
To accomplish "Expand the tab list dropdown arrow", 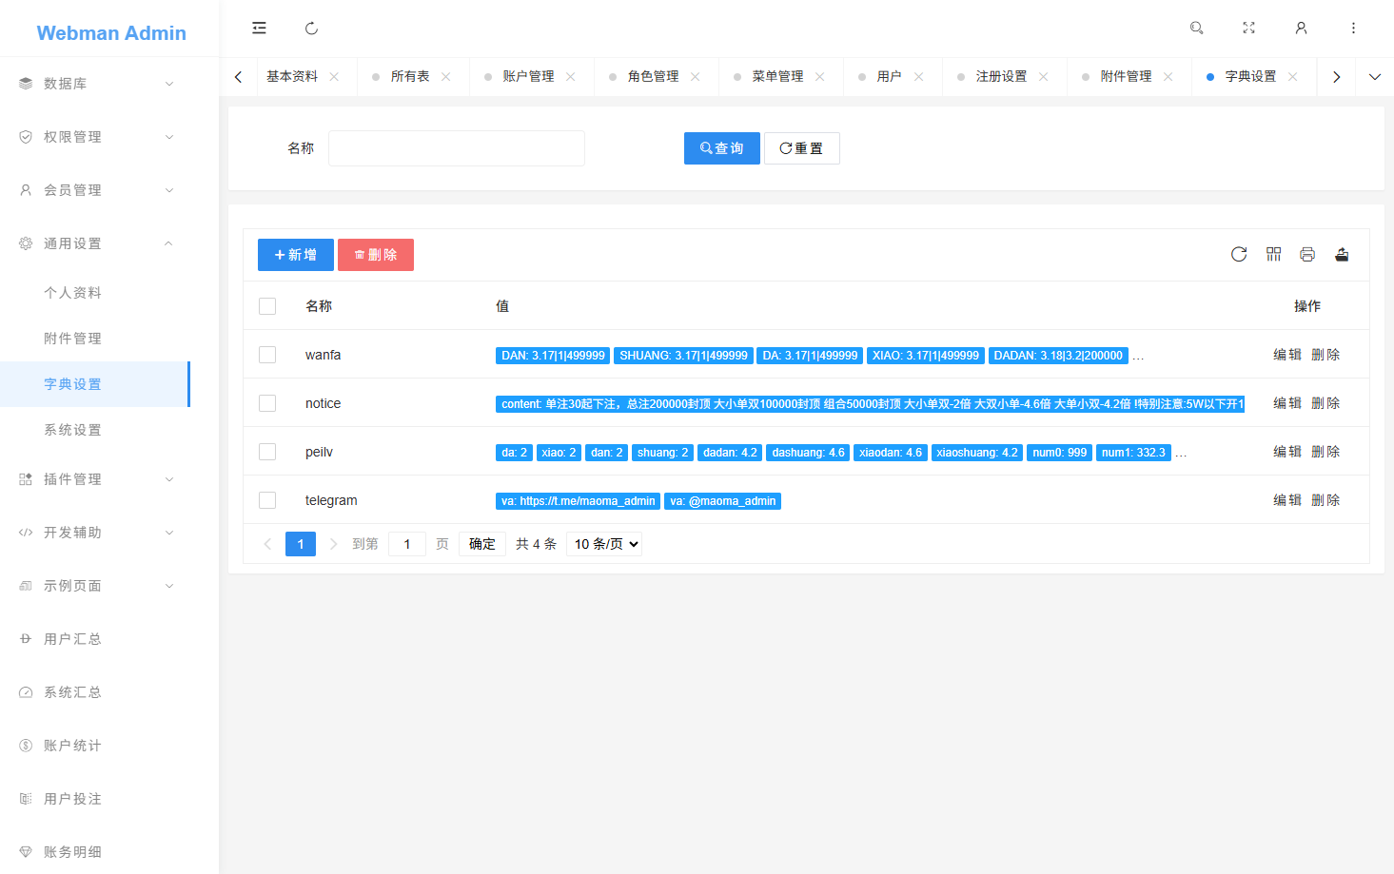I will pos(1374,77).
